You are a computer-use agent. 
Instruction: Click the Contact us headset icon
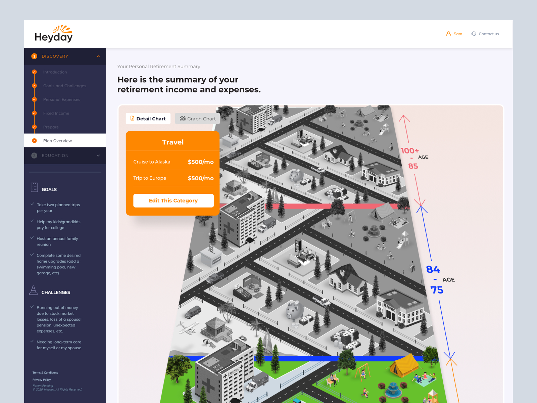(474, 34)
